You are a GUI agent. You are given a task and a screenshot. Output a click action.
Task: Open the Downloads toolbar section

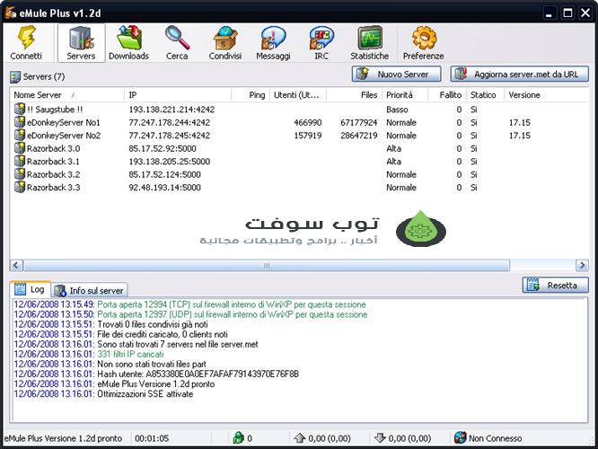coord(128,43)
